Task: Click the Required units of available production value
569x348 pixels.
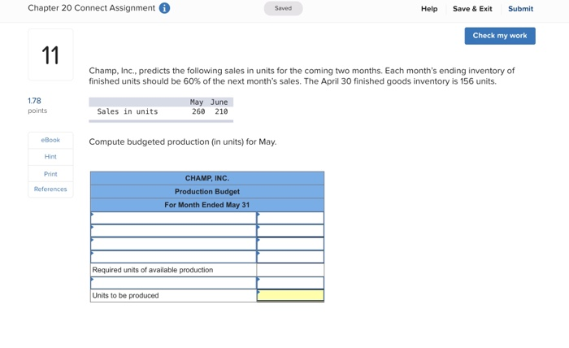Action: point(290,270)
